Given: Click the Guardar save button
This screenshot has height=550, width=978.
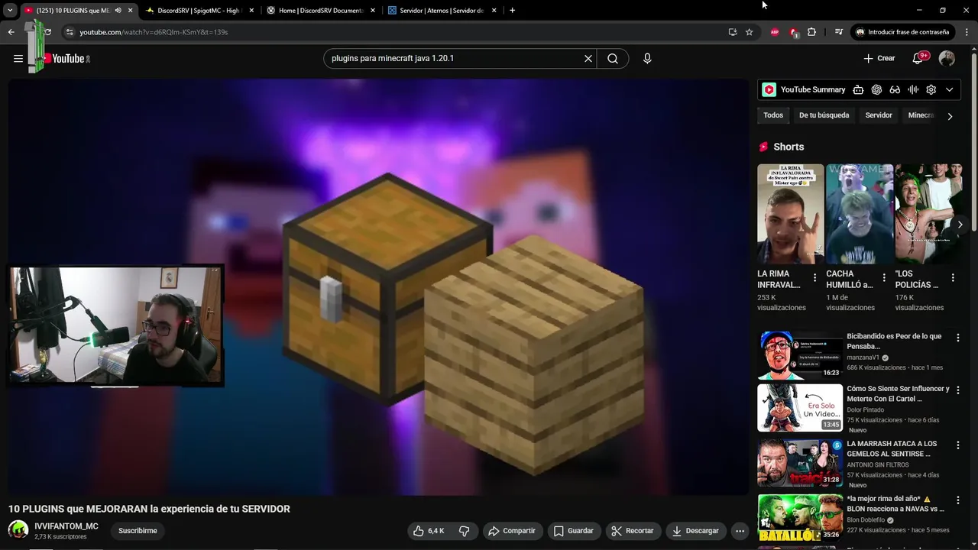Looking at the screenshot, I should [573, 531].
